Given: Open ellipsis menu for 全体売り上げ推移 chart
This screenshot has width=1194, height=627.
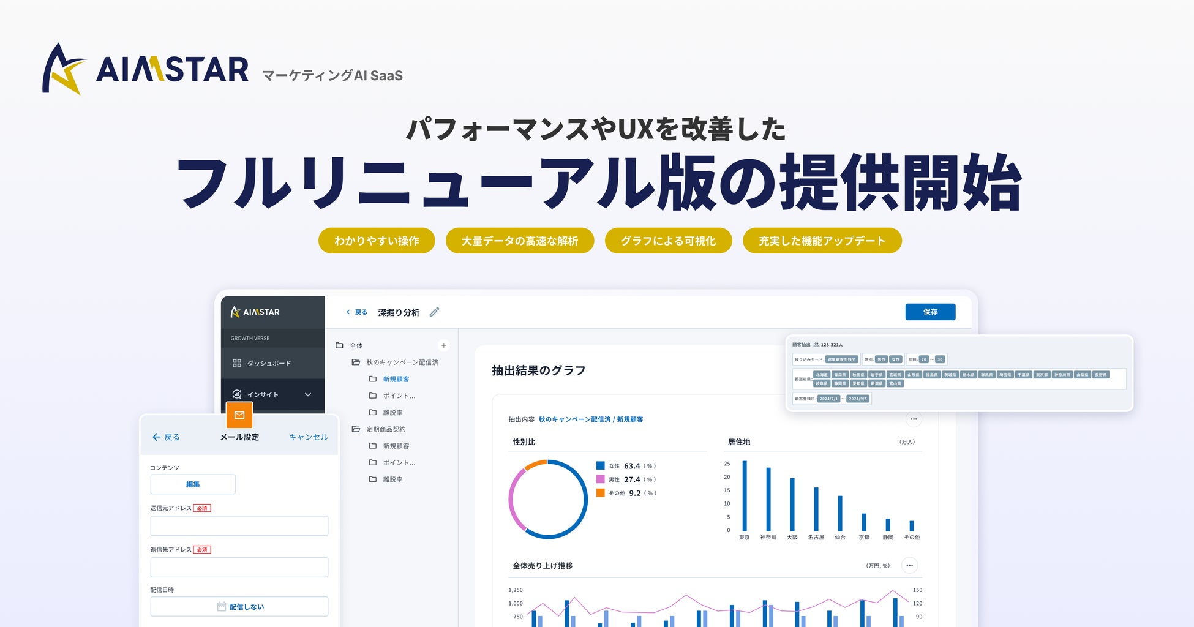Looking at the screenshot, I should point(909,565).
